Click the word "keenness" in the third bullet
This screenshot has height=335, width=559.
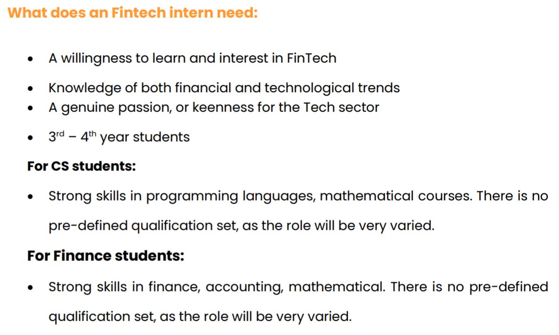coord(222,107)
